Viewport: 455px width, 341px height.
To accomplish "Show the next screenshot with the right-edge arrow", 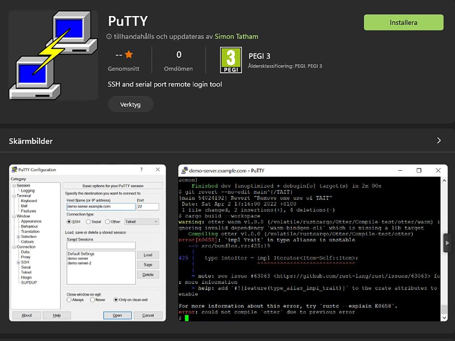I will (447, 243).
